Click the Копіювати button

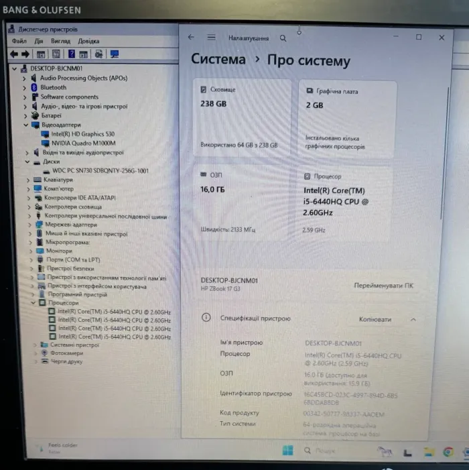tap(375, 320)
